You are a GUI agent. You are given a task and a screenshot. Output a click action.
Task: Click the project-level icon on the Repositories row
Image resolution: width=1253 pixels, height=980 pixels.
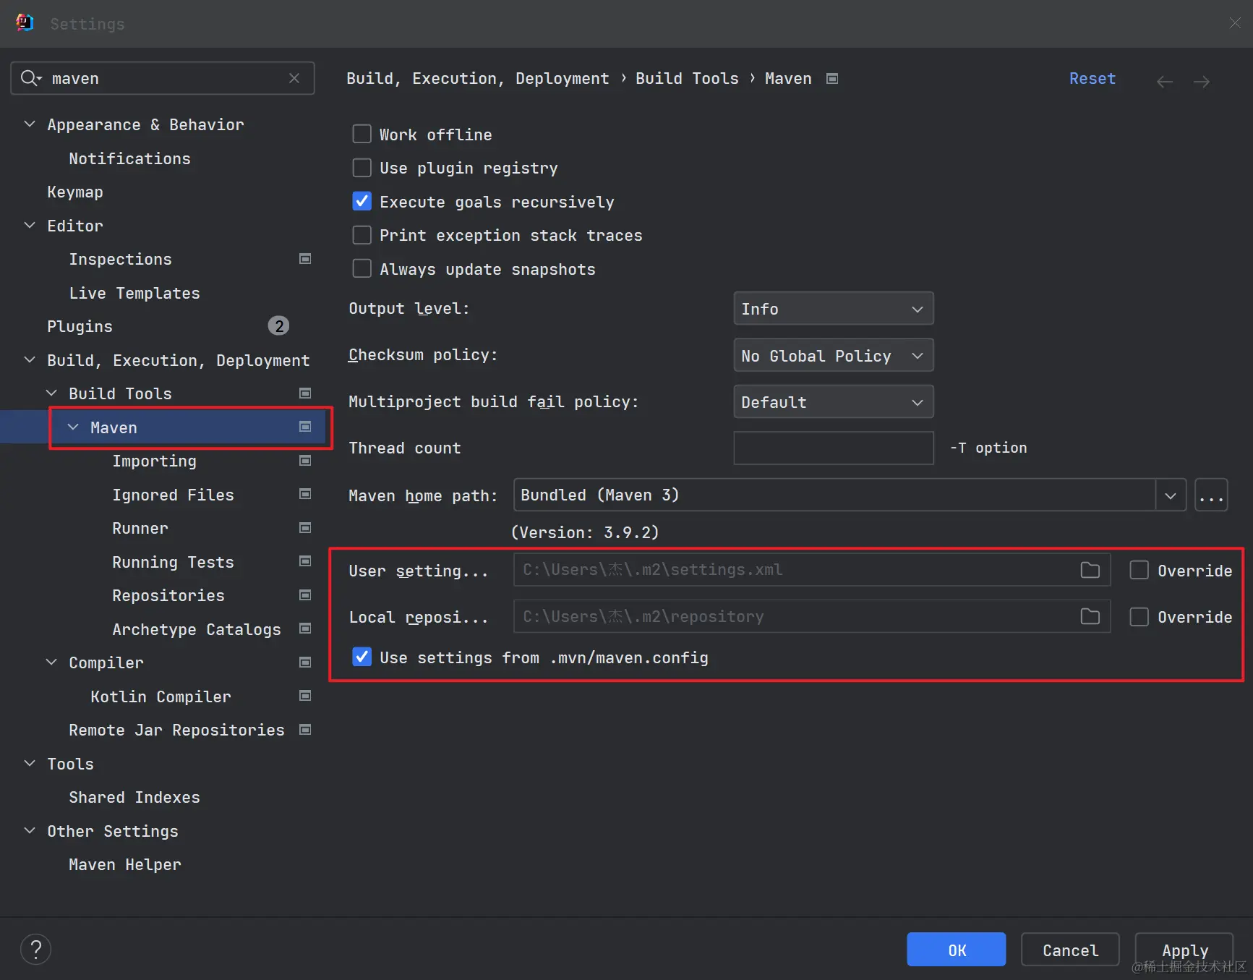coord(305,595)
